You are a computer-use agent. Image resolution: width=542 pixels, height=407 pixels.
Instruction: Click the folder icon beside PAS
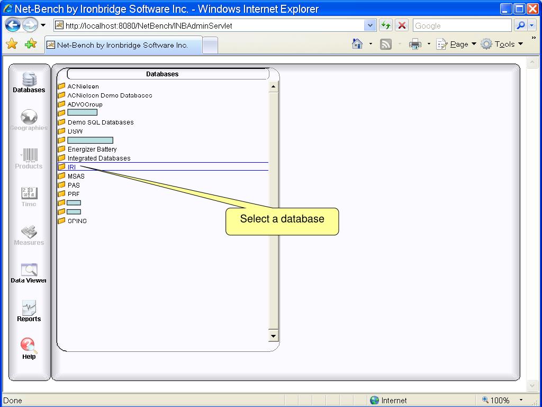pos(61,185)
